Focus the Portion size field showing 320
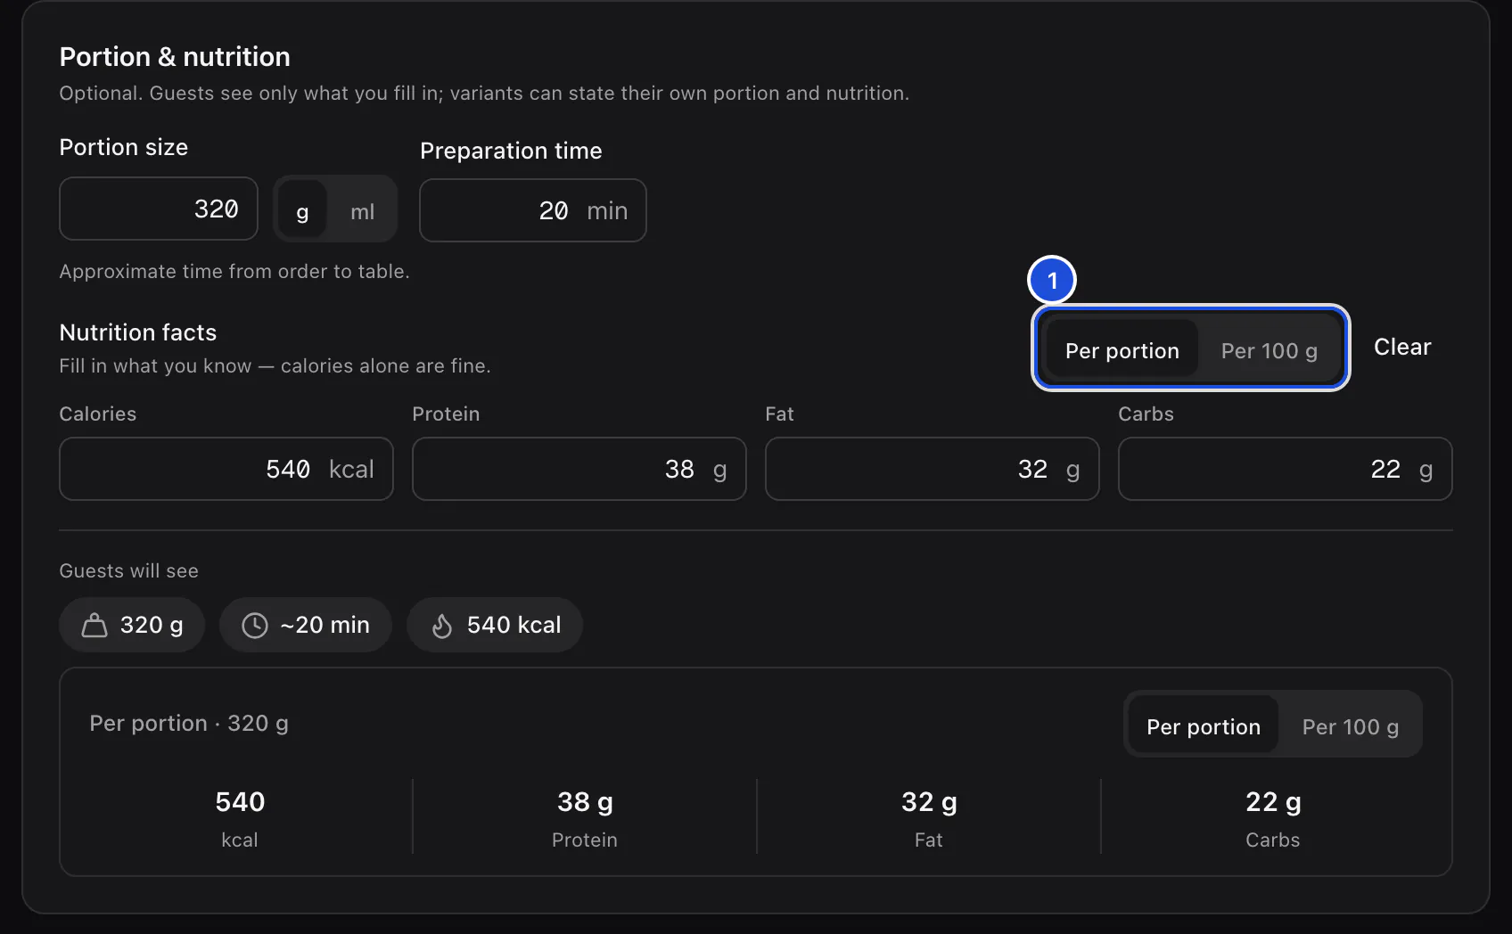Viewport: 1512px width, 934px height. [x=159, y=209]
